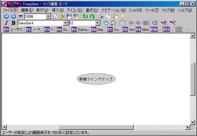Open the 書式(O) menu

[x=92, y=10]
